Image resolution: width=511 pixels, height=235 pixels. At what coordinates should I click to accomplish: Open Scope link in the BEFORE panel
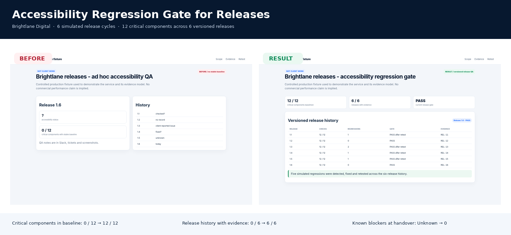pyautogui.click(x=219, y=59)
